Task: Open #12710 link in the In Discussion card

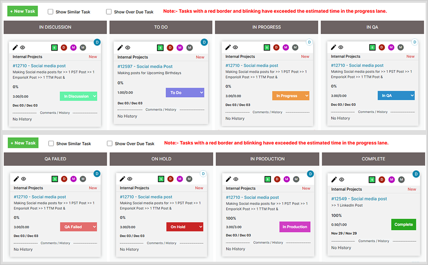Action: click(x=39, y=66)
